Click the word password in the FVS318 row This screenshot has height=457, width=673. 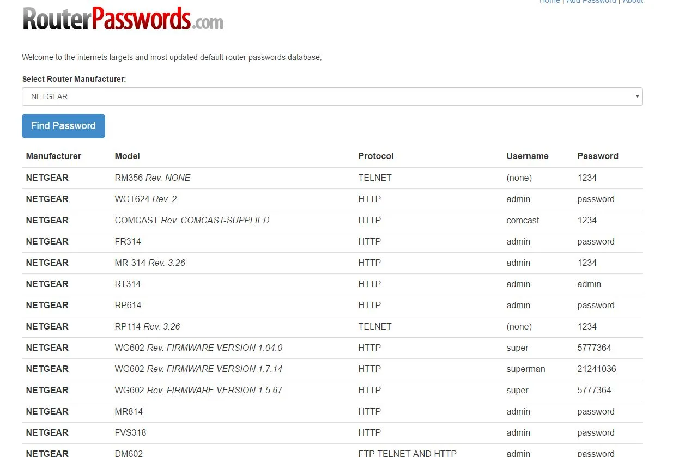point(596,432)
